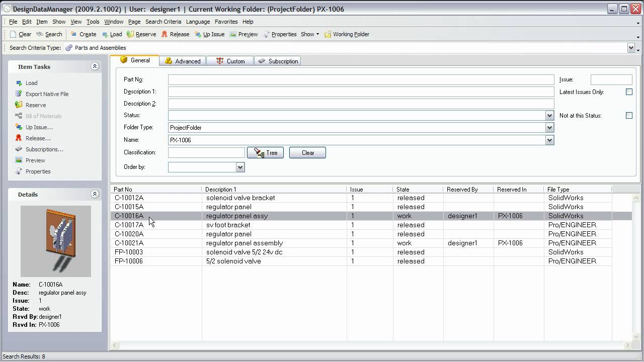Click the Up Issue toolbar icon
Viewport: 644px width, 362px height.
coord(198,34)
